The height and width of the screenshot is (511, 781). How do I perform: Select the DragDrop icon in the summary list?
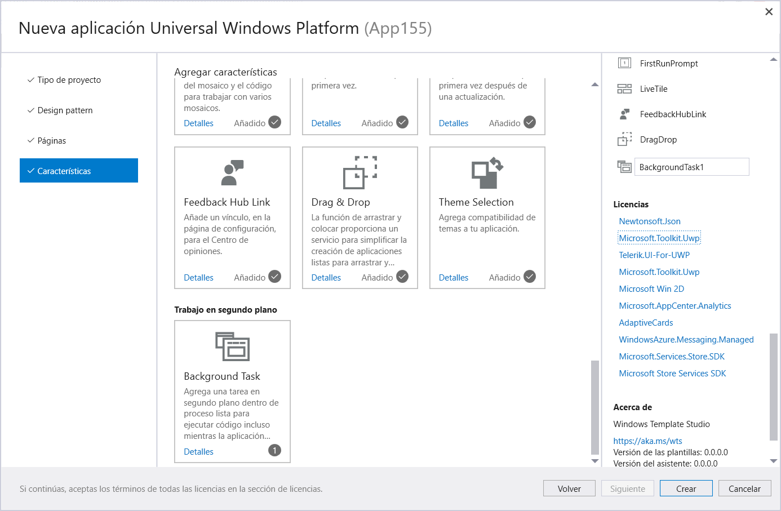[x=624, y=139]
